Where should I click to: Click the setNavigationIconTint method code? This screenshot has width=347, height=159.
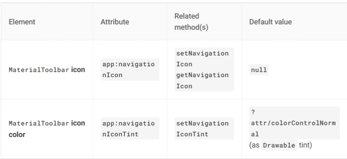(204, 129)
